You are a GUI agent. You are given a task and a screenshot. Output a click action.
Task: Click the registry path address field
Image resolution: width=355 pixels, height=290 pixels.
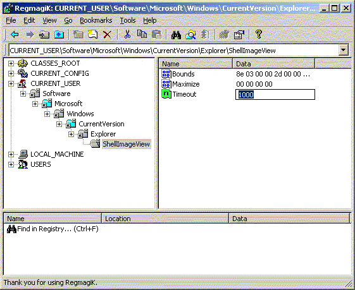[x=173, y=51]
